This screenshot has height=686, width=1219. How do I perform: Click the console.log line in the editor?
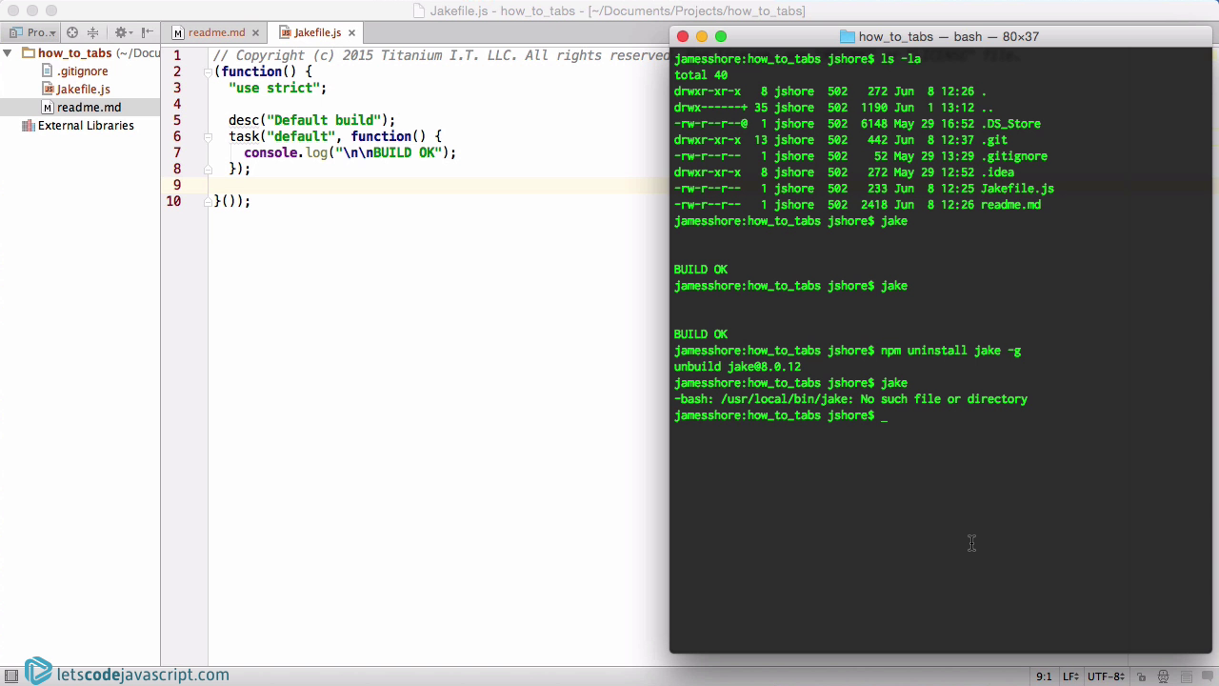[x=350, y=152]
